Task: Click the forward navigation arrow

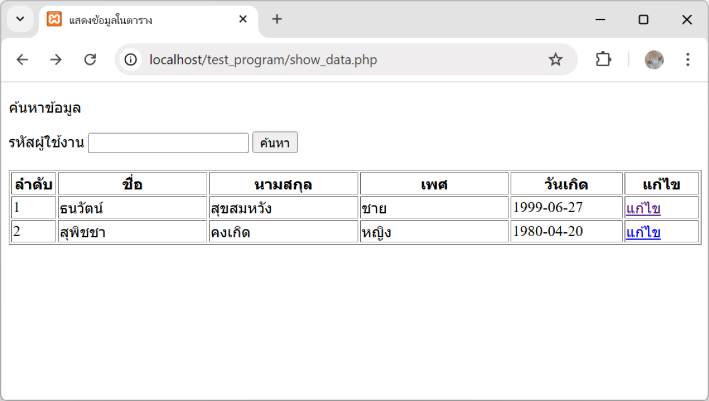Action: [56, 60]
